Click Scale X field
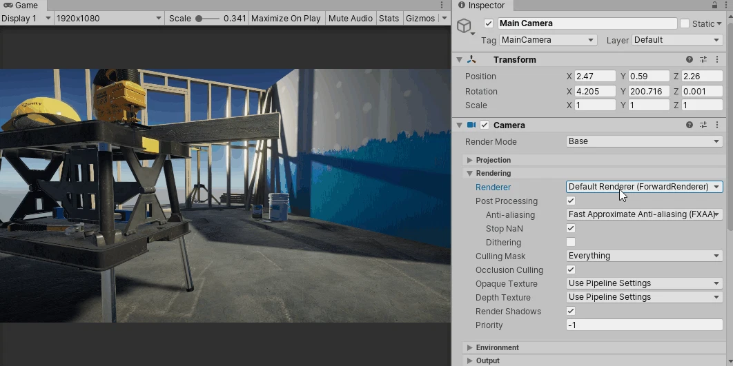The image size is (733, 366). 595,105
